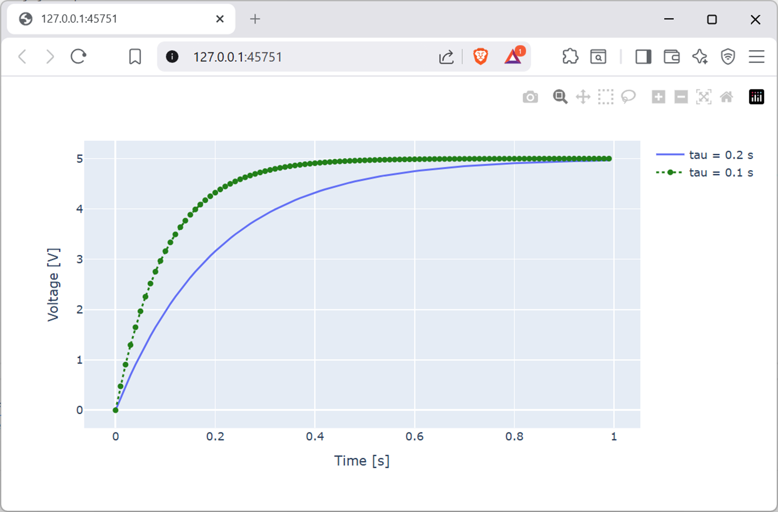
Task: Choose the Box Select tool
Action: (x=605, y=97)
